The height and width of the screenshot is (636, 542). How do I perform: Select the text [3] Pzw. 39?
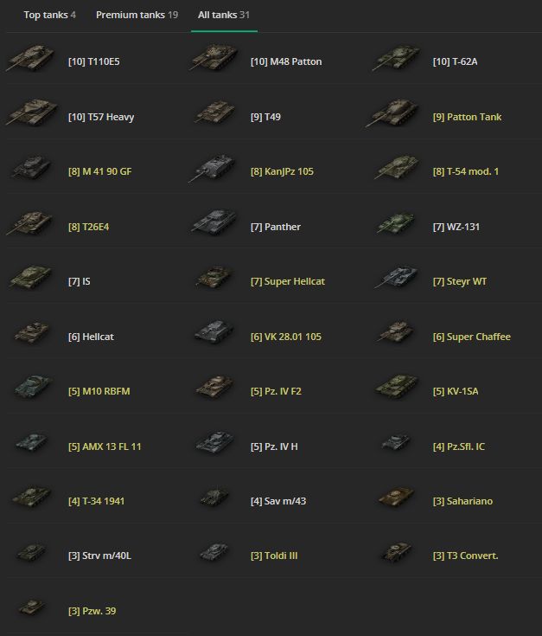(x=92, y=611)
